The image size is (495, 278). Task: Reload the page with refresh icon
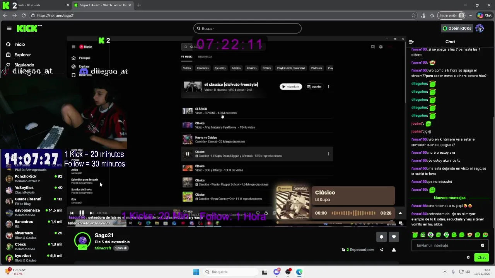click(x=24, y=15)
